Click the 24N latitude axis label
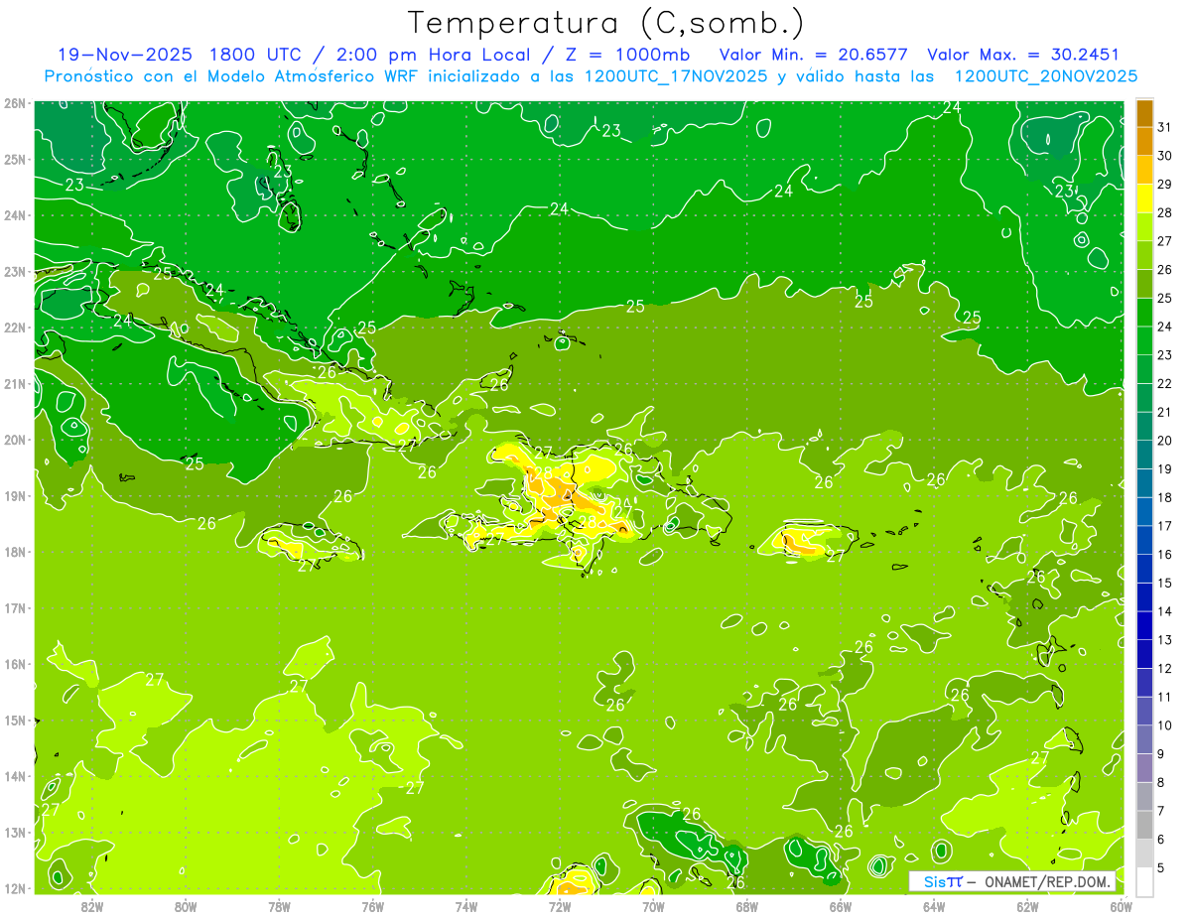This screenshot has height=920, width=1191. pos(15,215)
